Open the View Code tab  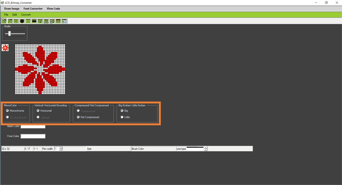point(53,9)
